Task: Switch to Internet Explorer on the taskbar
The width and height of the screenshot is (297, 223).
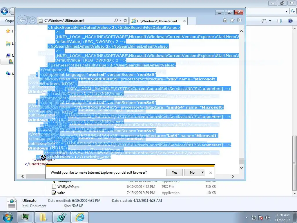Action: (80, 217)
